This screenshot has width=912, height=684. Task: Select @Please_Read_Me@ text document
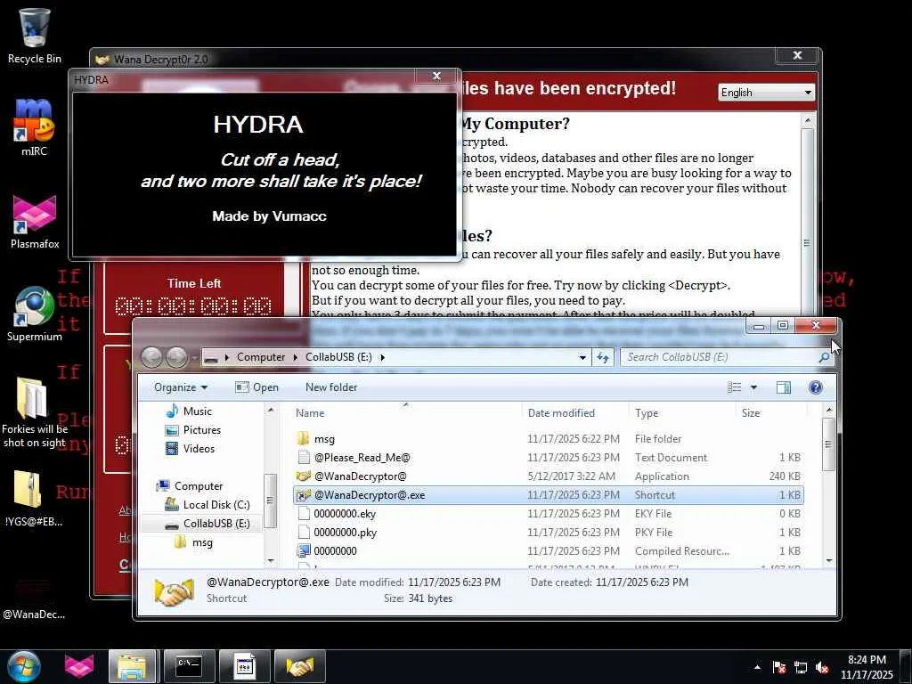click(548, 458)
